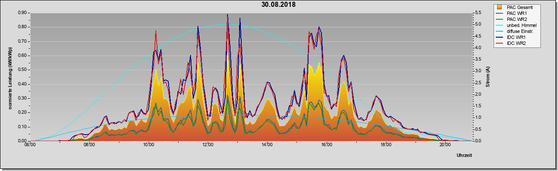Click the 20:00 time axis label
This screenshot has height=171, width=558.
(x=445, y=144)
